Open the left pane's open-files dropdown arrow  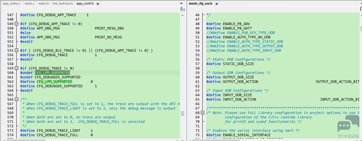pos(181,3)
